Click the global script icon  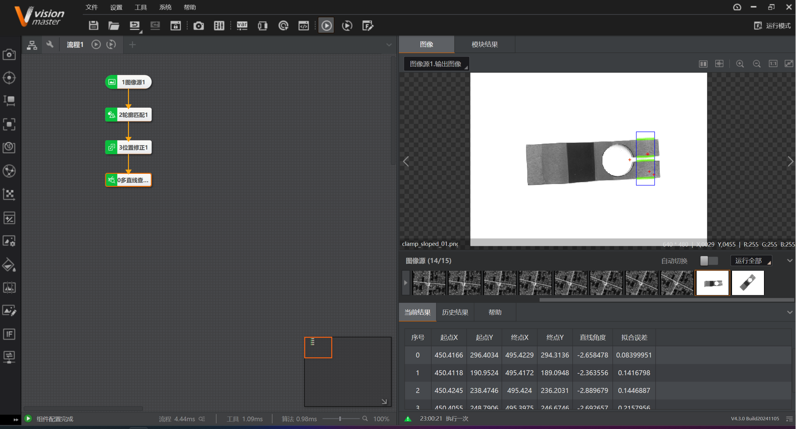(x=303, y=25)
